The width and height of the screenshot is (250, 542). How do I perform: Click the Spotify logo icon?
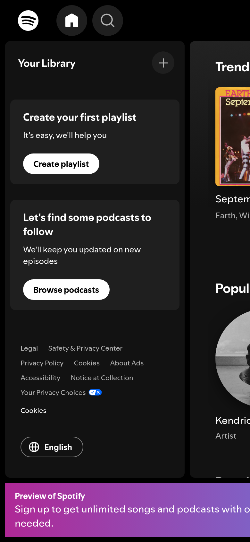point(28,21)
